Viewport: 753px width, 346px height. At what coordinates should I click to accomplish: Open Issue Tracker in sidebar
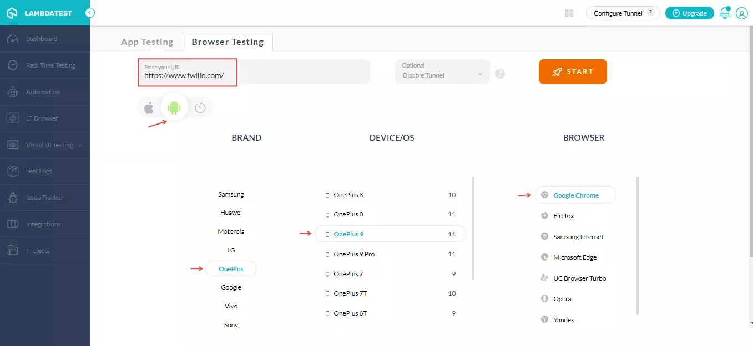tap(44, 198)
